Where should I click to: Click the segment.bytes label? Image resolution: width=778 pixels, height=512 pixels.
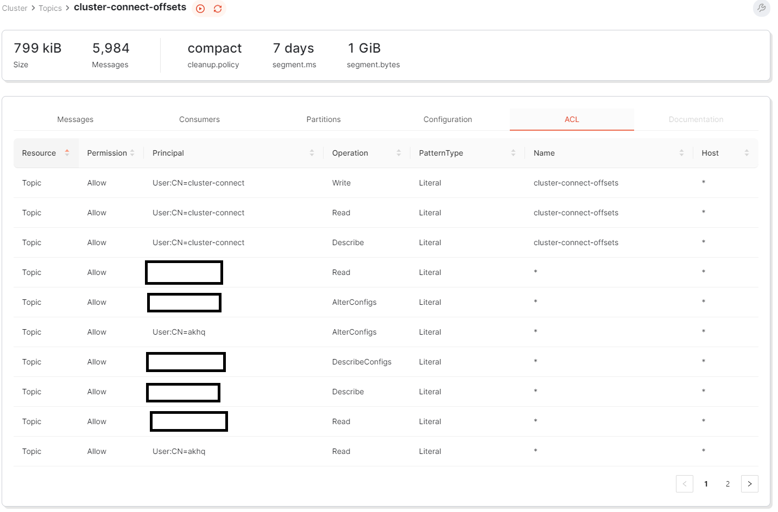pos(374,65)
